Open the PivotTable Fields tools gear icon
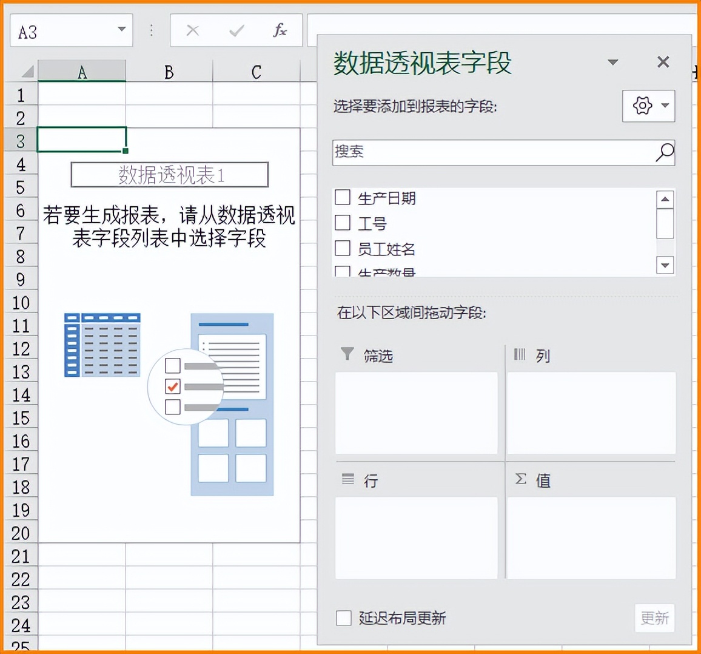701x654 pixels. [642, 104]
